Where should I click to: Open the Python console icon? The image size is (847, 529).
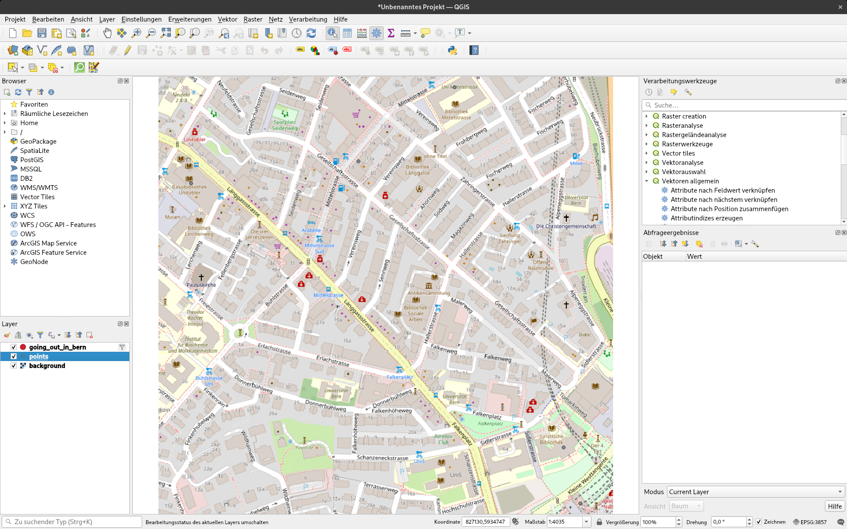coord(452,50)
